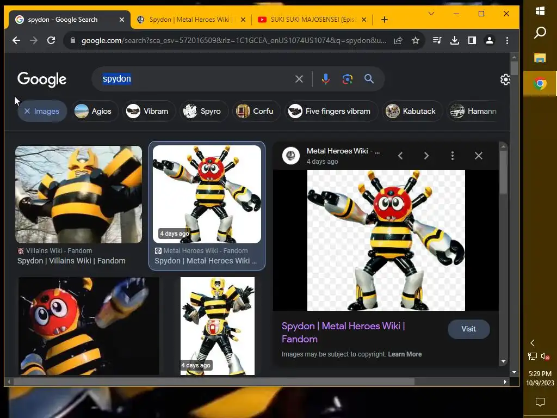Close the Metal Heroes Wiki tab
The width and height of the screenshot is (557, 418).
tap(243, 20)
